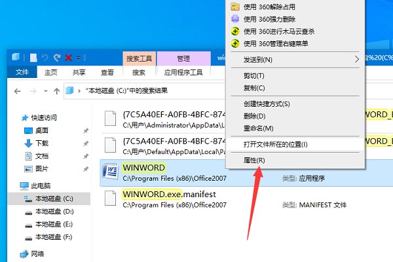Click the Pictures icon in sidebar
Image resolution: width=393 pixels, height=262 pixels.
point(28,169)
